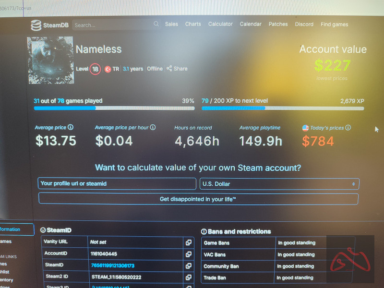Copy the SteamID using its copy icon
Viewport: 384px width, 288px height.
188,265
